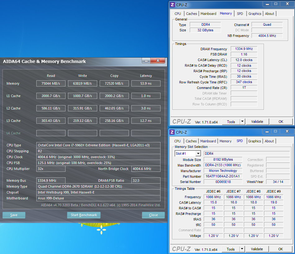The width and height of the screenshot is (295, 254).
Task: Click CPU FSB value 125.1 MHz
Action: pyautogui.click(x=98, y=163)
